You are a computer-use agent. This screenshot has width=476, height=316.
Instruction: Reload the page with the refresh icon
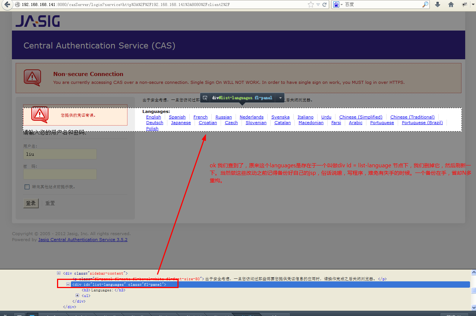(x=325, y=4)
